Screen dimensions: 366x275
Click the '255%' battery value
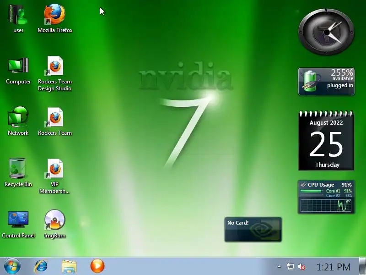[342, 72]
